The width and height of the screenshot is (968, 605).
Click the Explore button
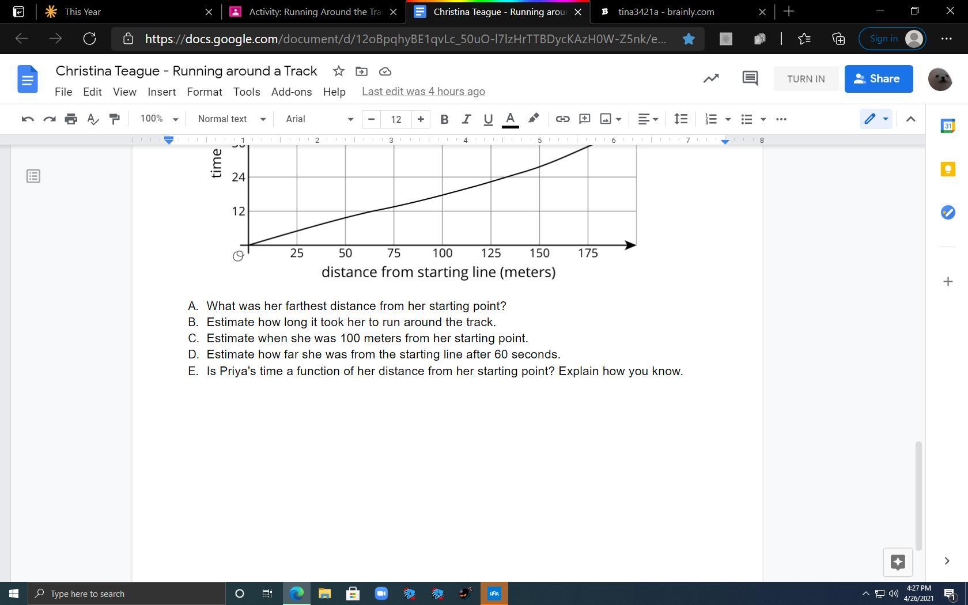(x=898, y=562)
